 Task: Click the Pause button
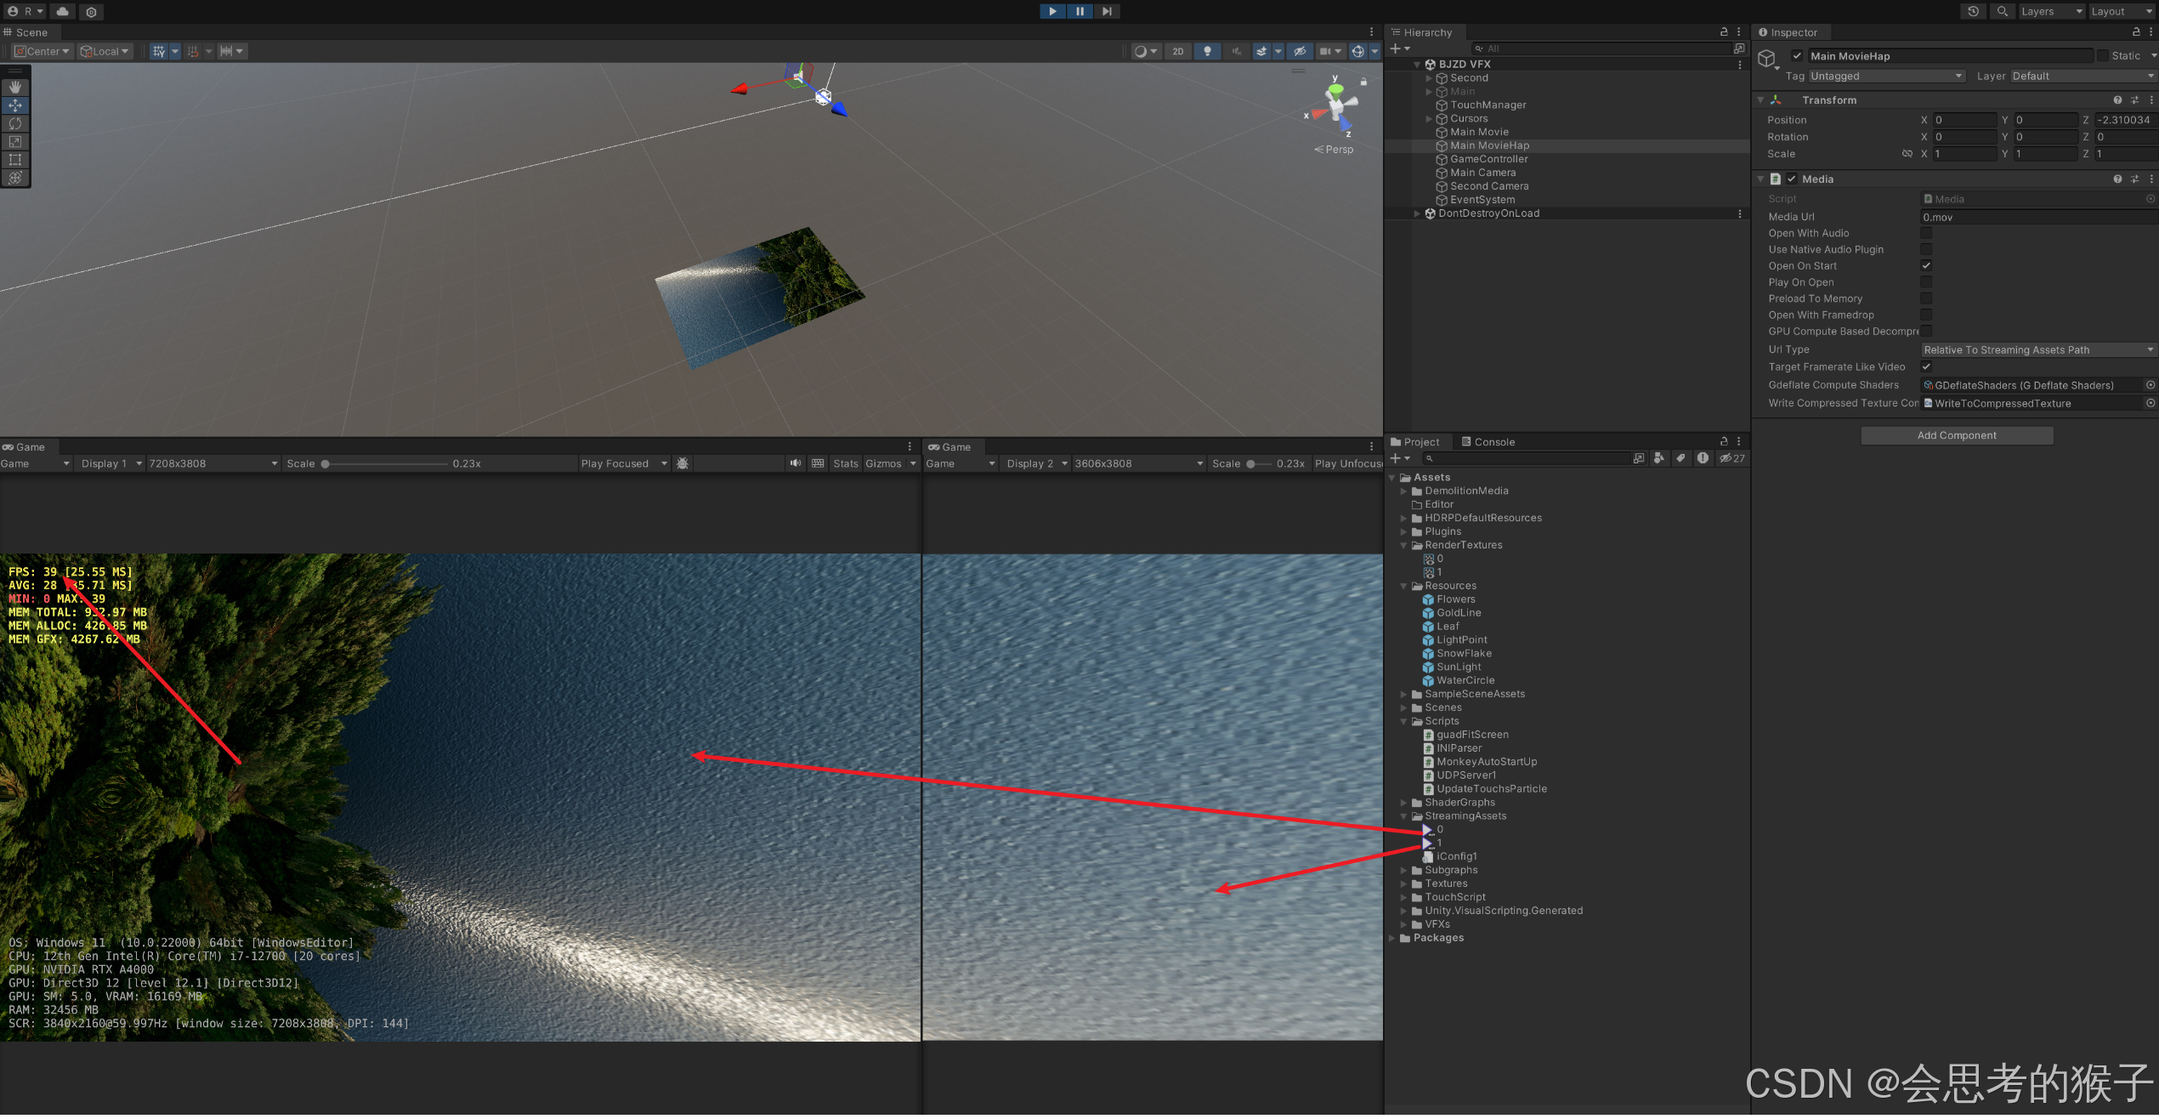tap(1079, 11)
